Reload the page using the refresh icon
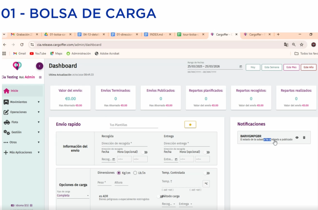The image size is (318, 210). (22, 45)
